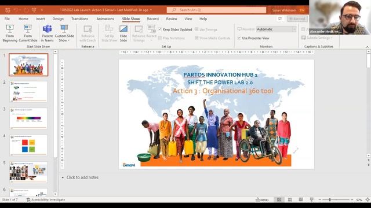Viewport: 371px width, 208px height.
Task: Open the Comments pane icon
Action: 280,18
